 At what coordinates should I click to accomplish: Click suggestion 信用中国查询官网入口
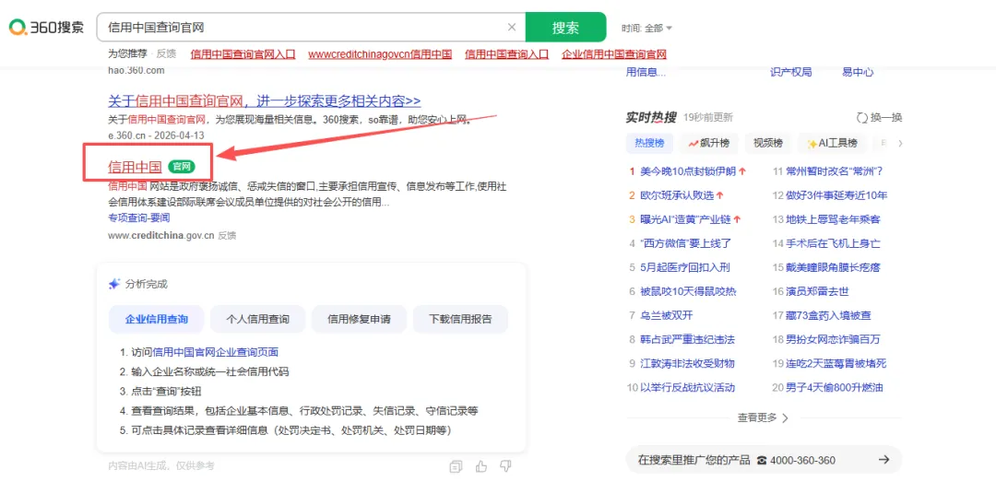(x=243, y=54)
